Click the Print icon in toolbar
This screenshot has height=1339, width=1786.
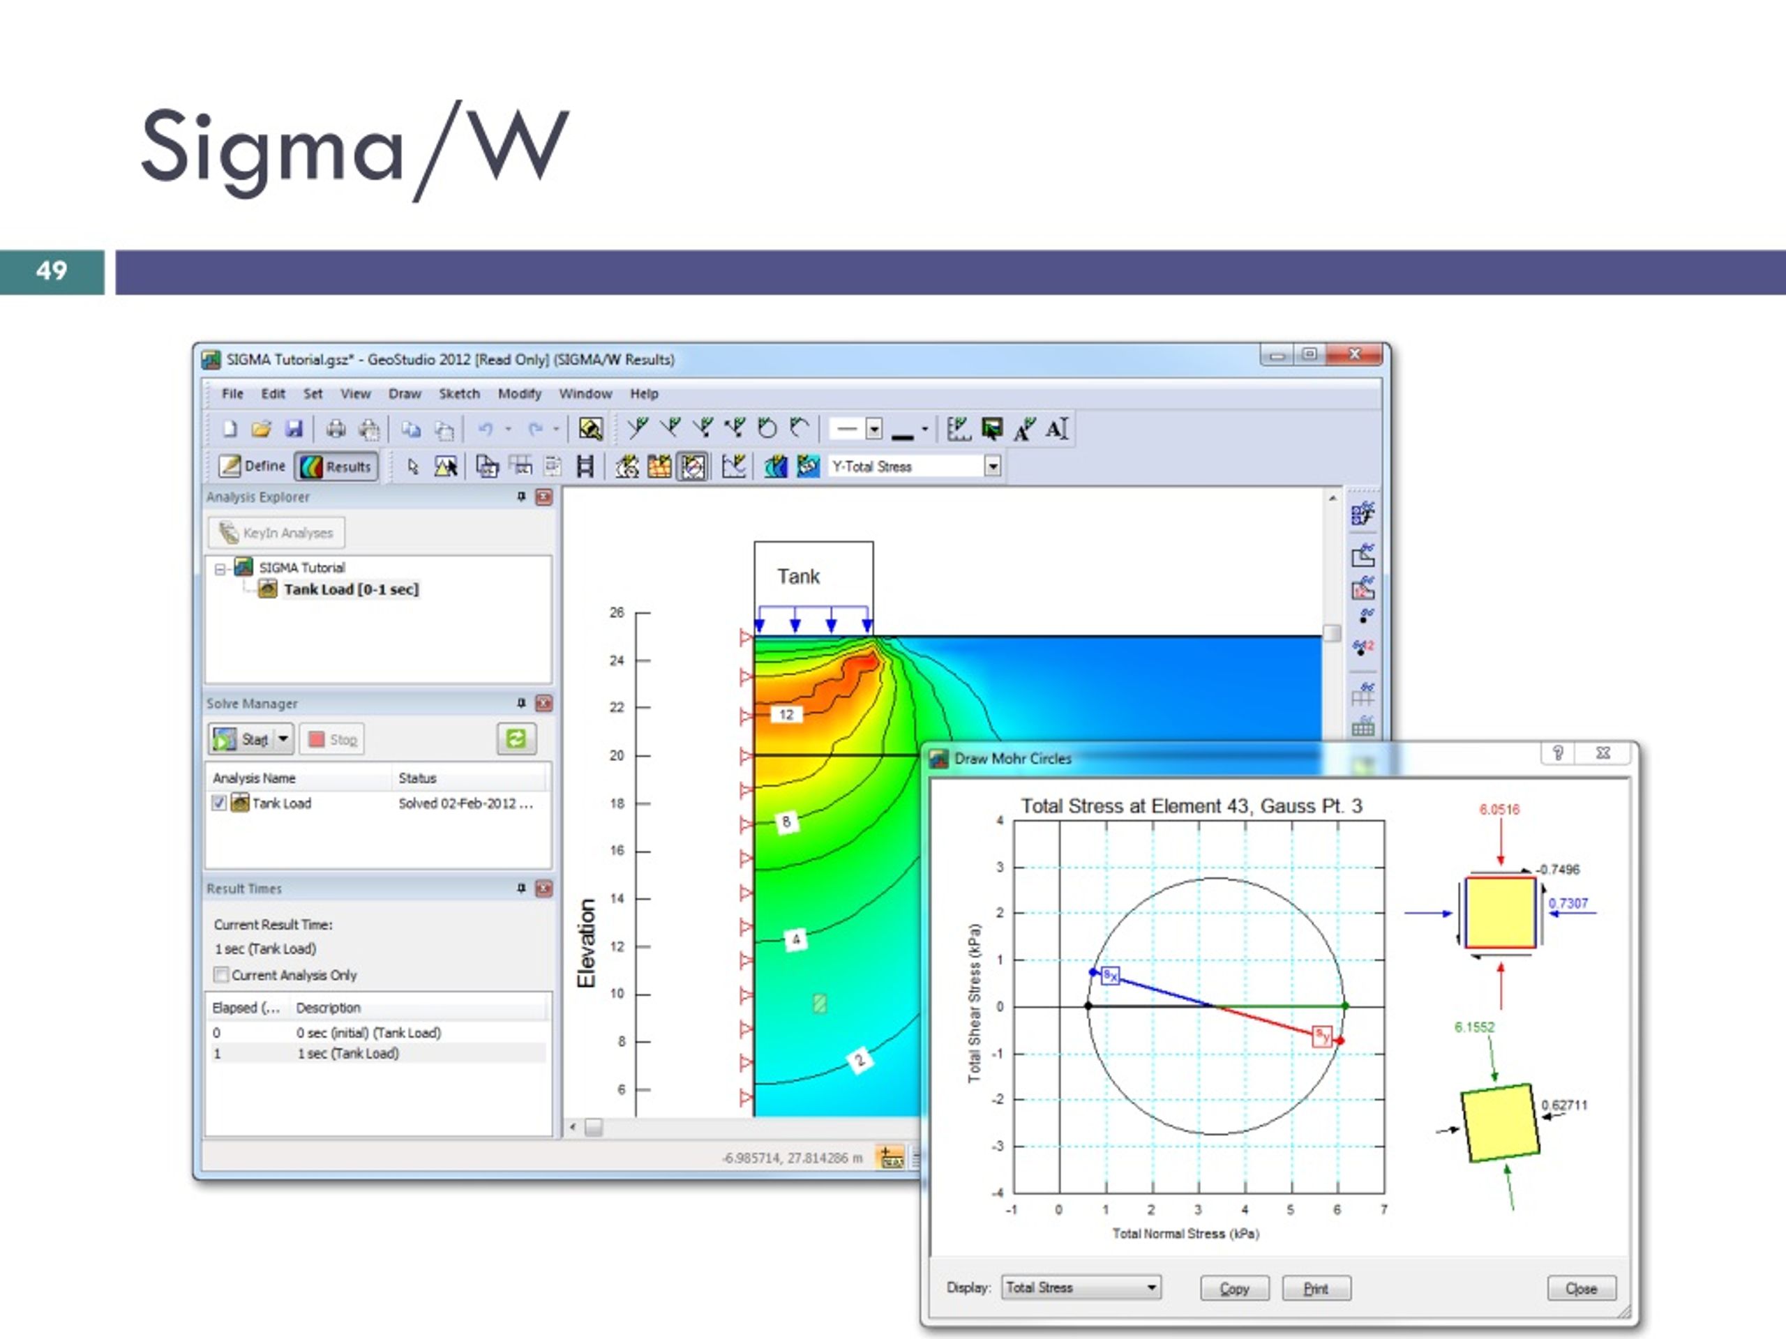(336, 429)
